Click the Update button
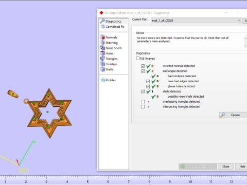 233,115
